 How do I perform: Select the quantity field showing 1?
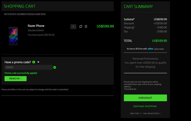(x=73, y=27)
